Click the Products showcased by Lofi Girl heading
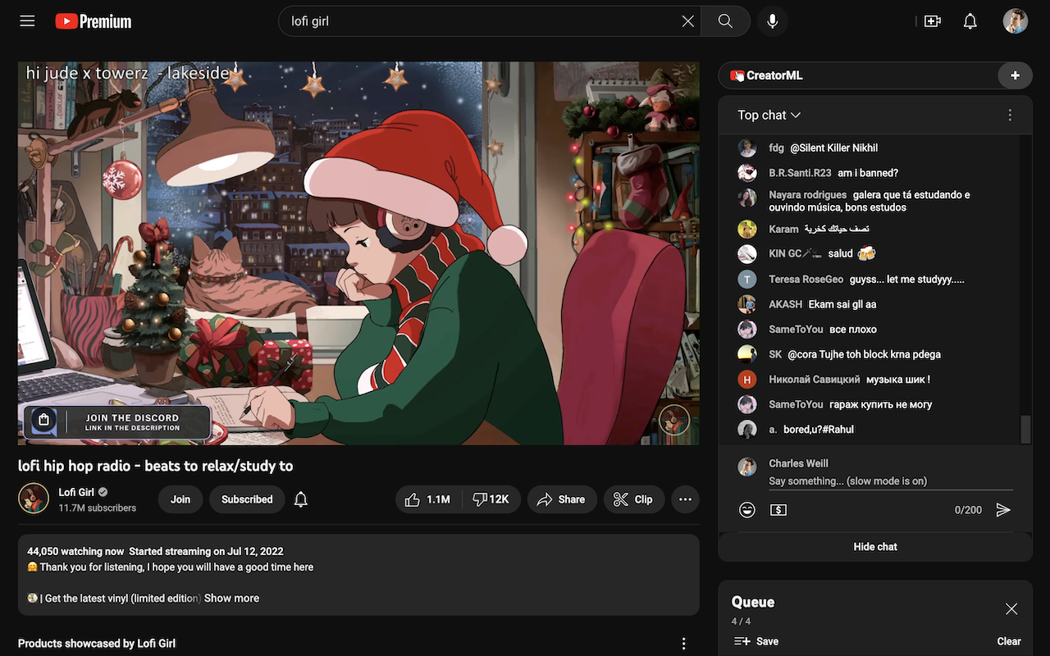Image resolution: width=1050 pixels, height=656 pixels. tap(97, 644)
